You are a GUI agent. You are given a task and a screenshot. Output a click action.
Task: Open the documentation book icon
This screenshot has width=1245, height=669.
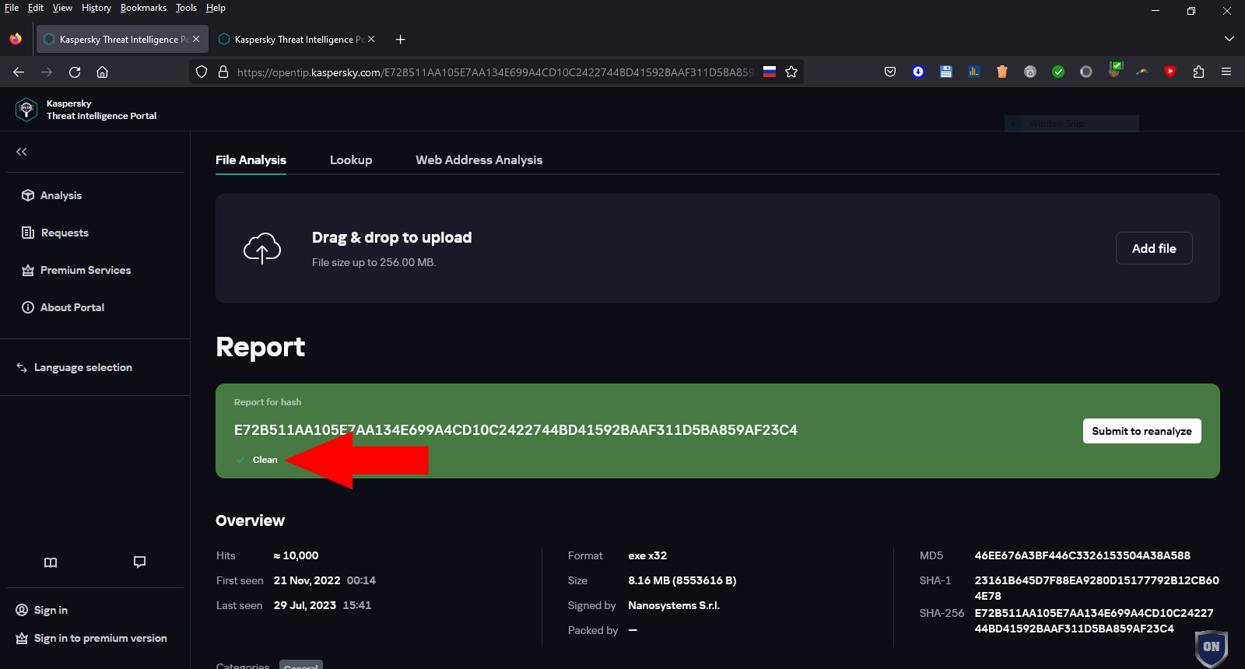(x=51, y=562)
